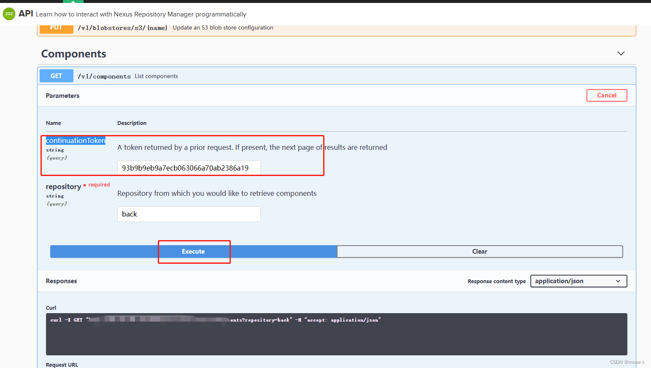This screenshot has height=368, width=651.
Task: Click the API page title text
Action: [x=26, y=14]
